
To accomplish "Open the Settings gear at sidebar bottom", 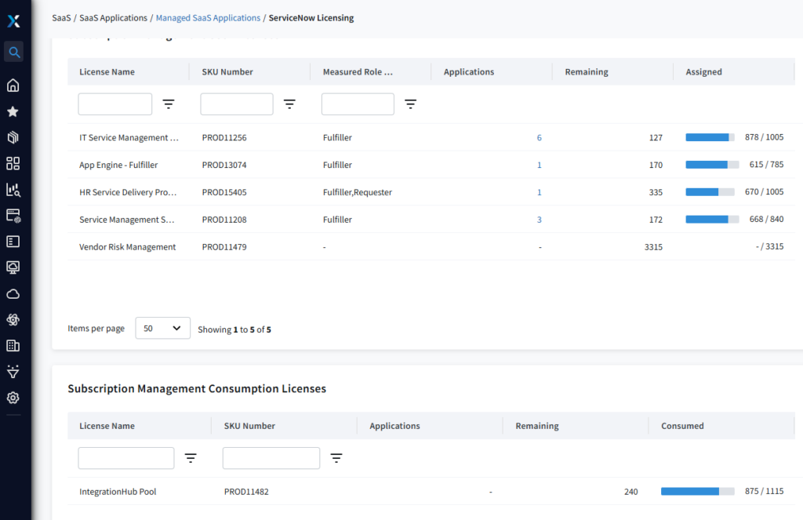I will click(x=13, y=398).
